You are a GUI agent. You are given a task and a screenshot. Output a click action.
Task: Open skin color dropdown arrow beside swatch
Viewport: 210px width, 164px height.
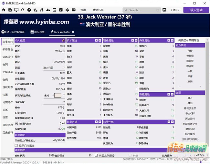point(64,95)
